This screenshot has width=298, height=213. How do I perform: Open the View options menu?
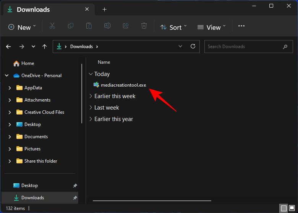(x=212, y=27)
